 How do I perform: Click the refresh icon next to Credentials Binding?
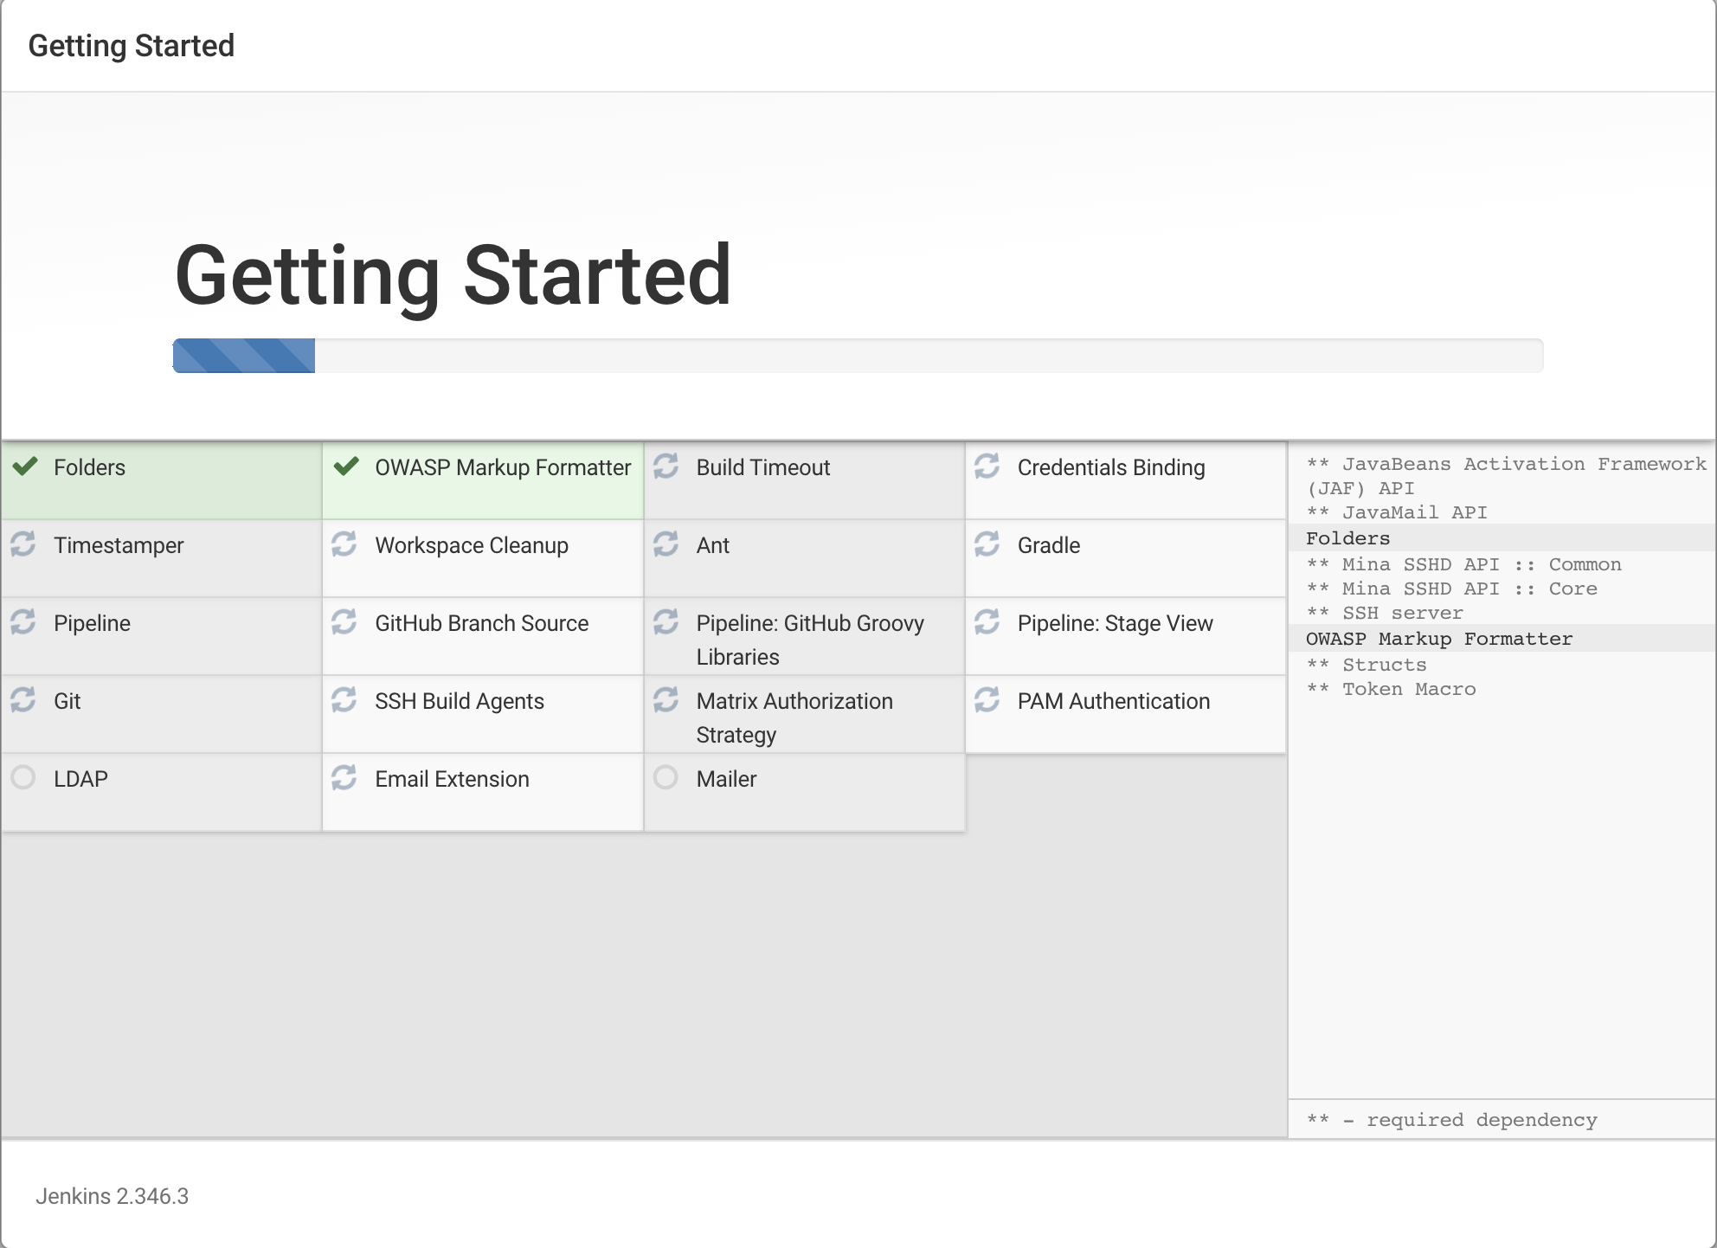(x=987, y=466)
